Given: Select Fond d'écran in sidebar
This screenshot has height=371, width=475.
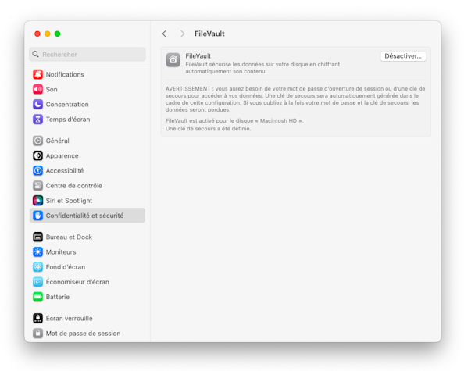Looking at the screenshot, I should [87, 267].
